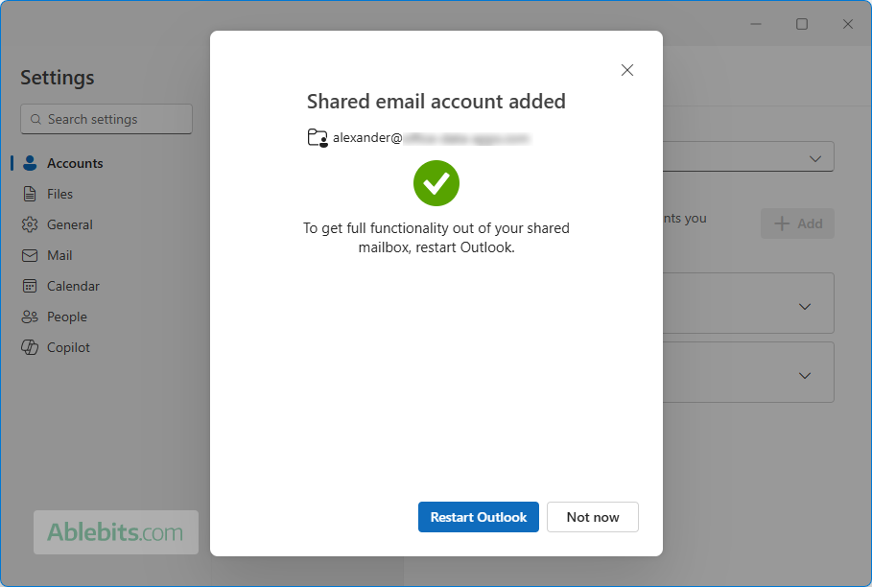This screenshot has width=872, height=587.
Task: Expand the first account card chevron
Action: click(x=805, y=307)
